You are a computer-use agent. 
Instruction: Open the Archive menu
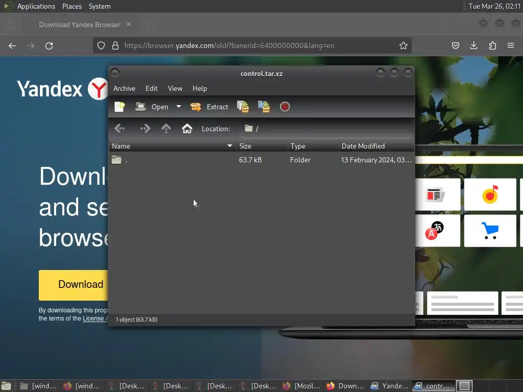pyautogui.click(x=124, y=88)
